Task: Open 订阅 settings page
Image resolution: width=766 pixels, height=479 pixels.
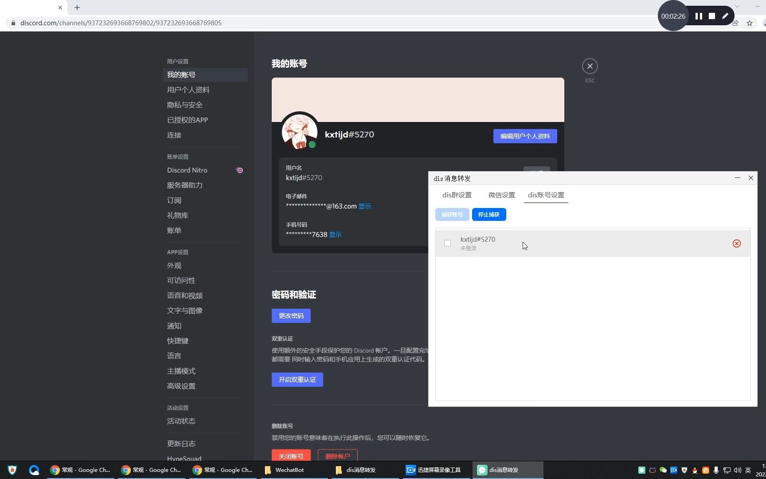Action: [205, 200]
